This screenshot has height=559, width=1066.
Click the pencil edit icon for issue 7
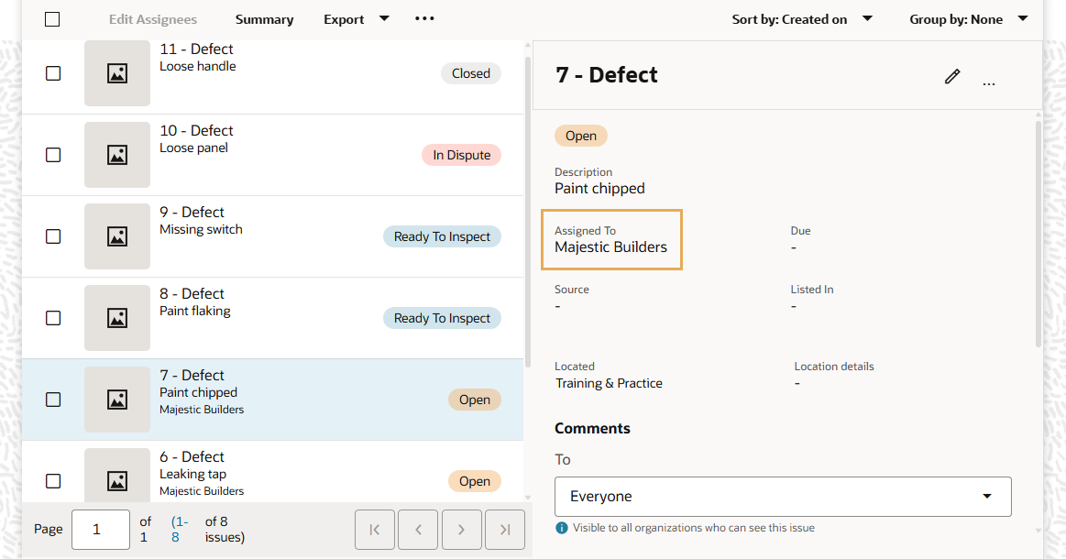[952, 77]
